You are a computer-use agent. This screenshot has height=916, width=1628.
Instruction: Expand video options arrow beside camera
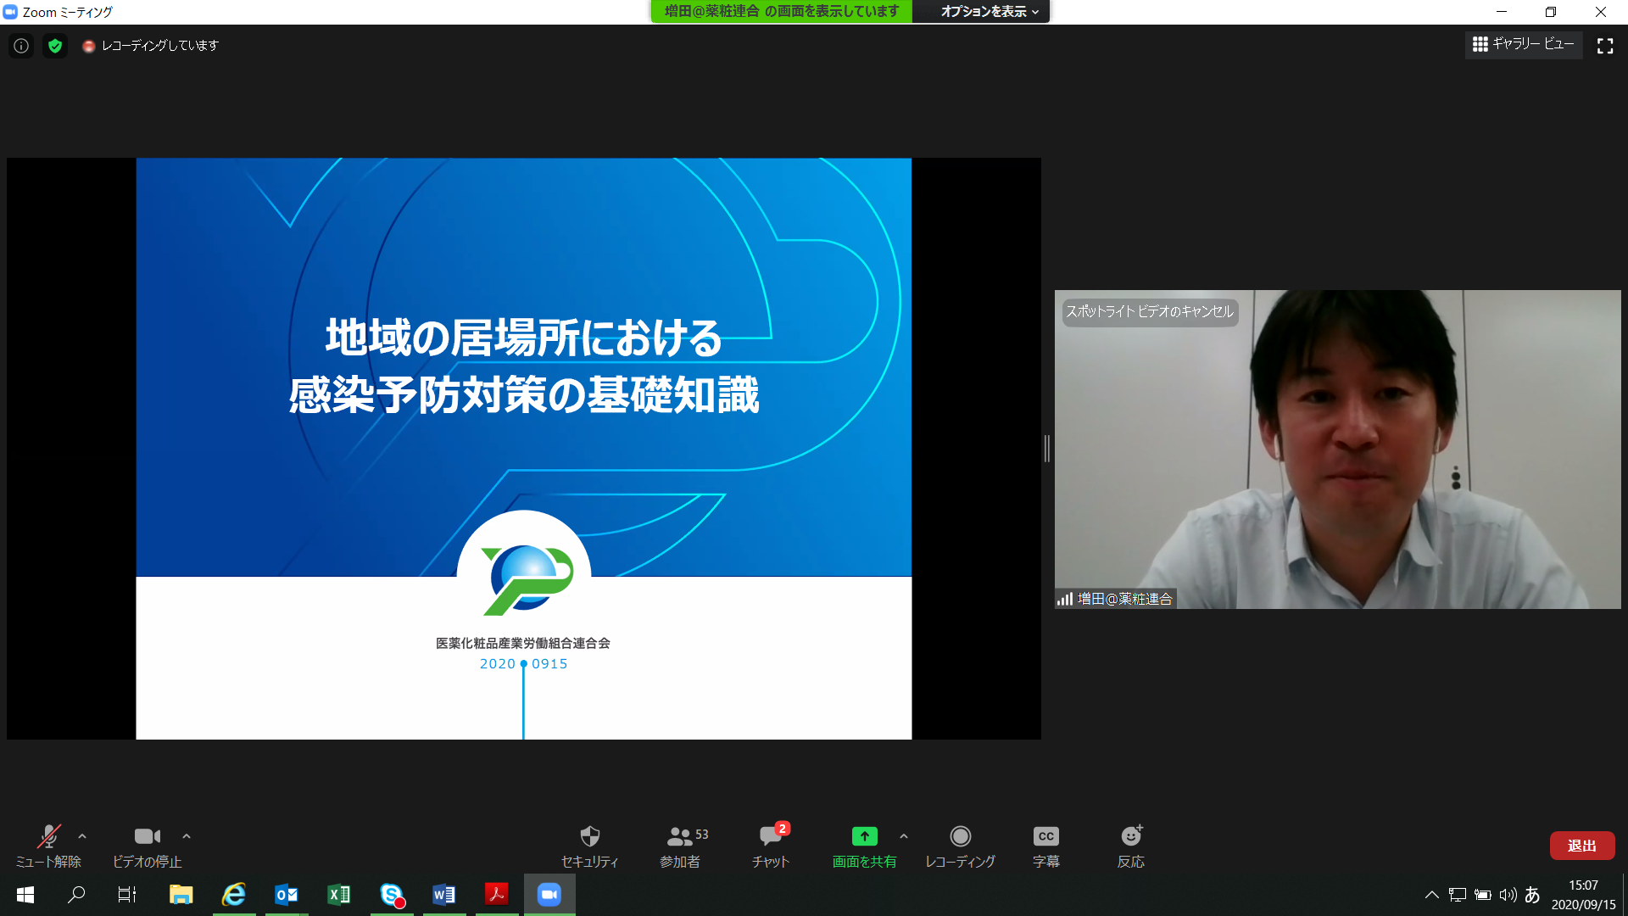187,836
